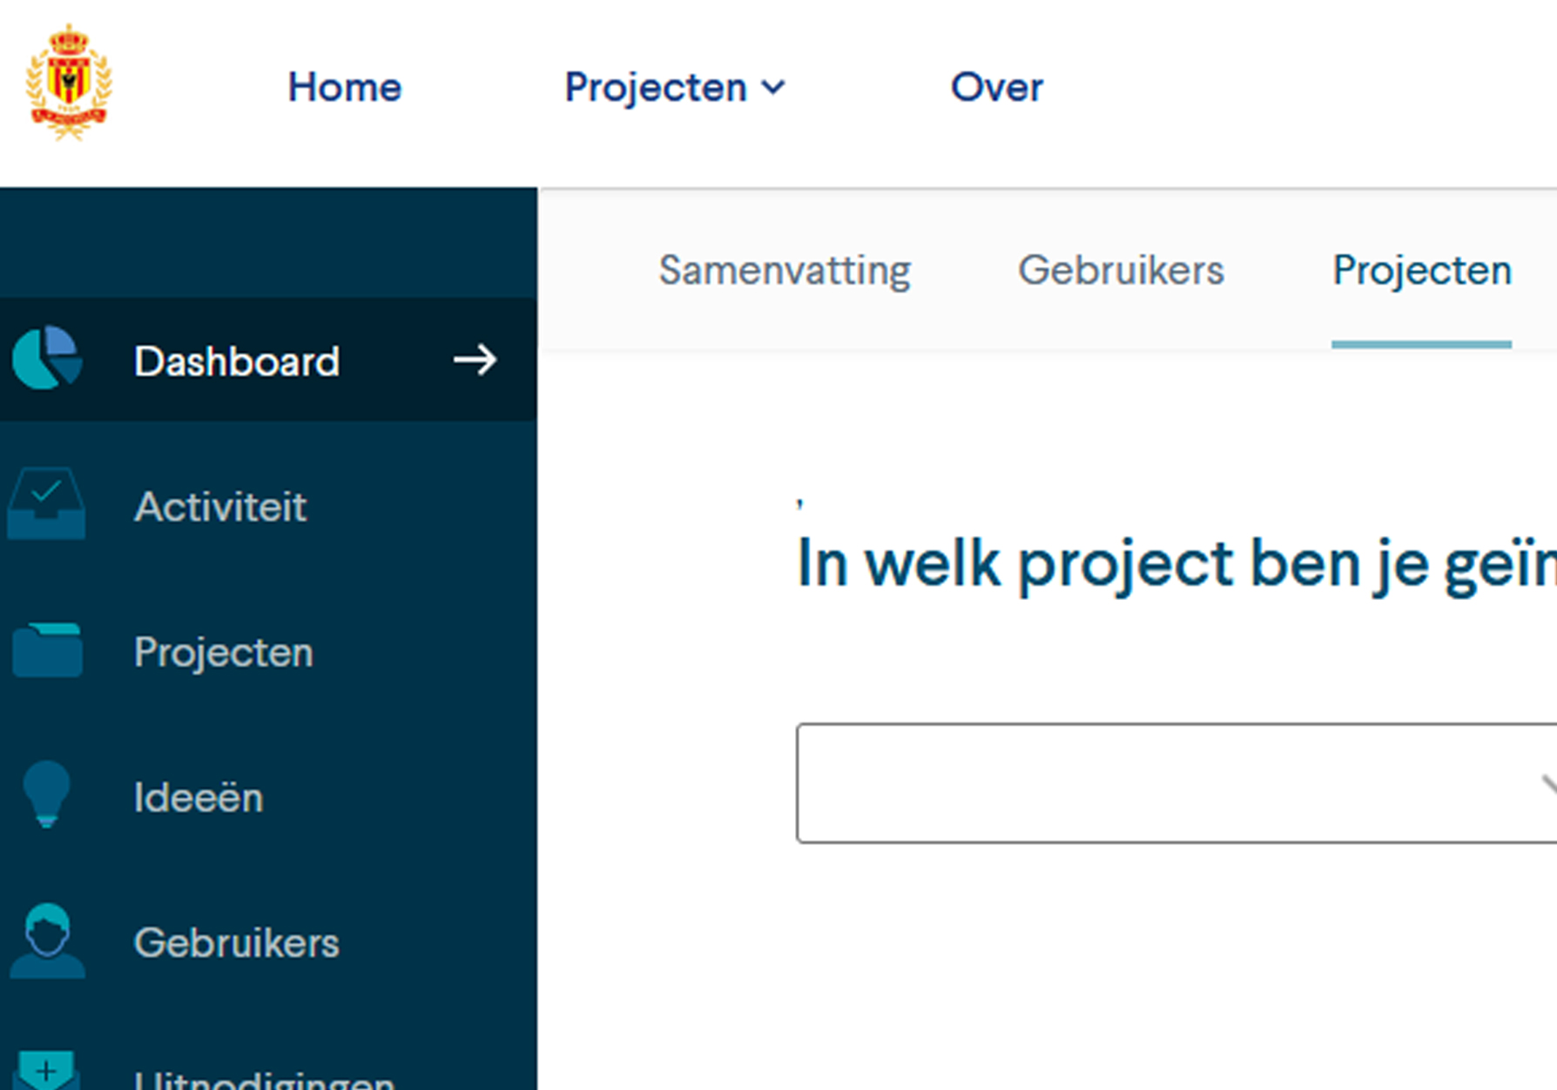1557x1090 pixels.
Task: Go to Home in top navigation
Action: point(345,87)
